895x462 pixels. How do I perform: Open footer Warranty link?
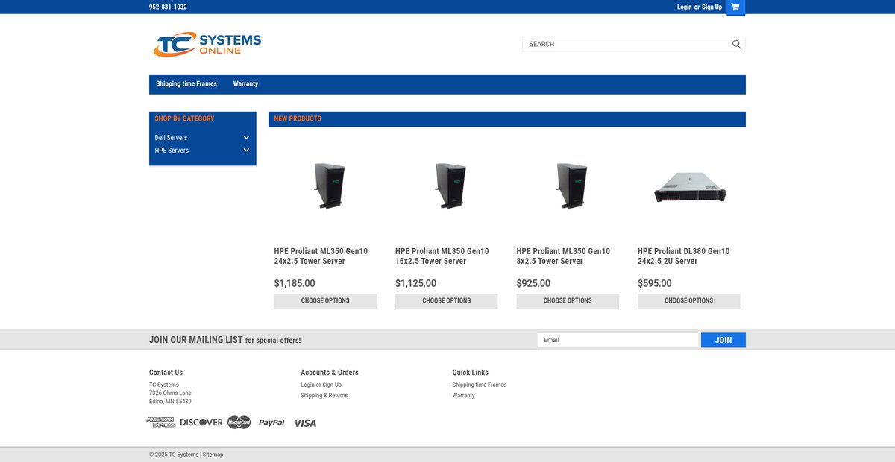point(463,396)
